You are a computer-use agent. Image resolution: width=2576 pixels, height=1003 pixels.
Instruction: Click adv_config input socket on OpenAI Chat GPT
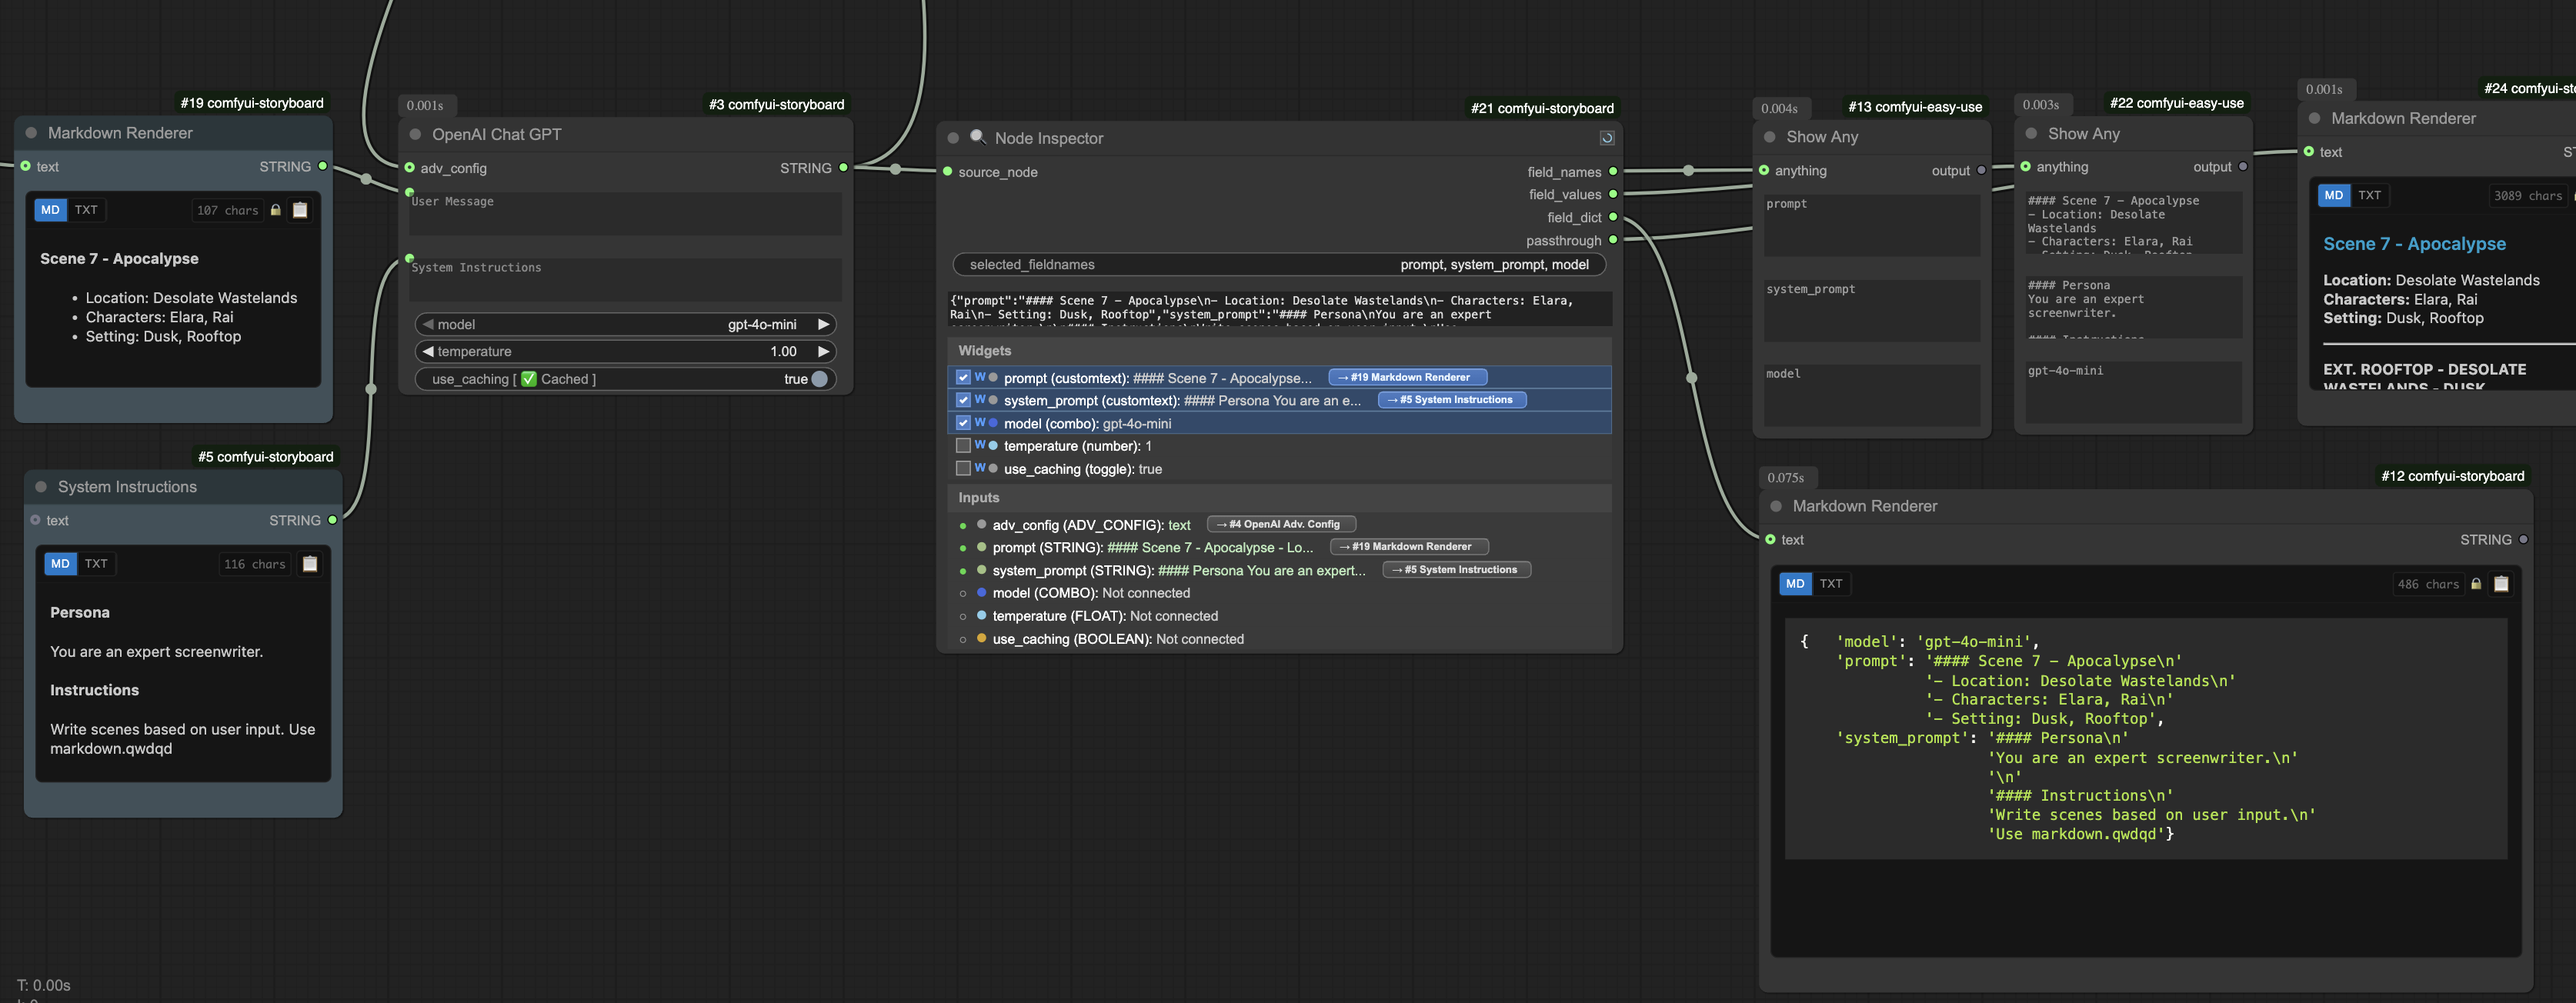coord(410,168)
